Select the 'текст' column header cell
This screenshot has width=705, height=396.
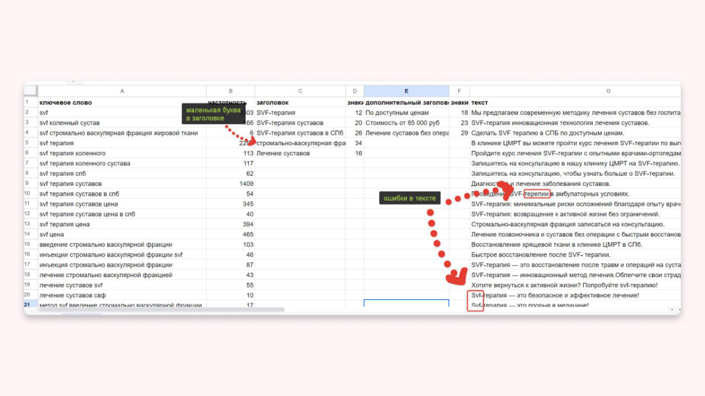coord(576,102)
